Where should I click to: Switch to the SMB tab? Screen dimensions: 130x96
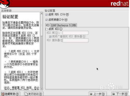click(x=74, y=25)
